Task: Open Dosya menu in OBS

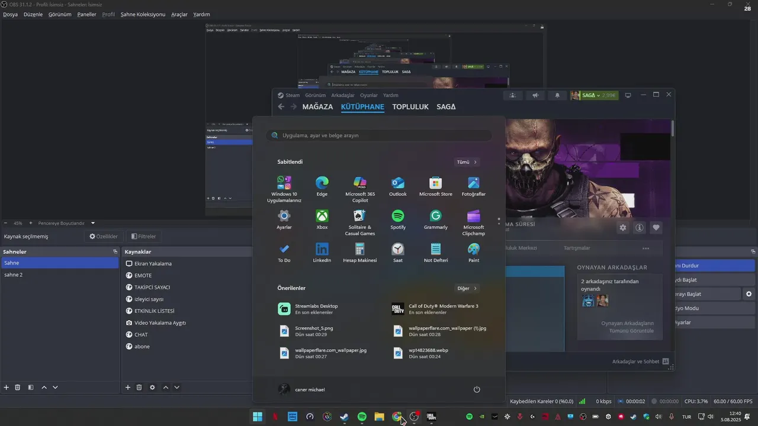Action: tap(10, 14)
